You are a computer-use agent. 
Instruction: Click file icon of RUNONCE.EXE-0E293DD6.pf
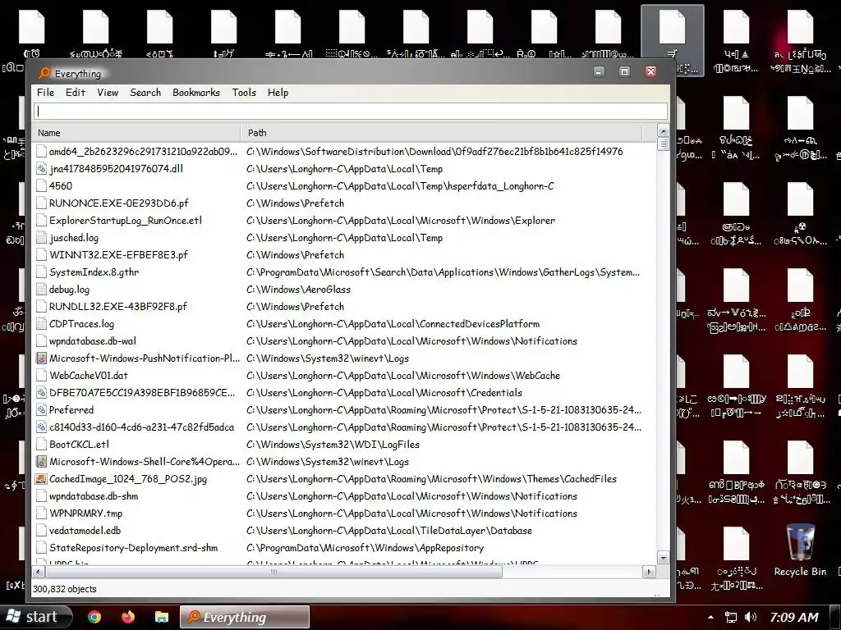[41, 203]
